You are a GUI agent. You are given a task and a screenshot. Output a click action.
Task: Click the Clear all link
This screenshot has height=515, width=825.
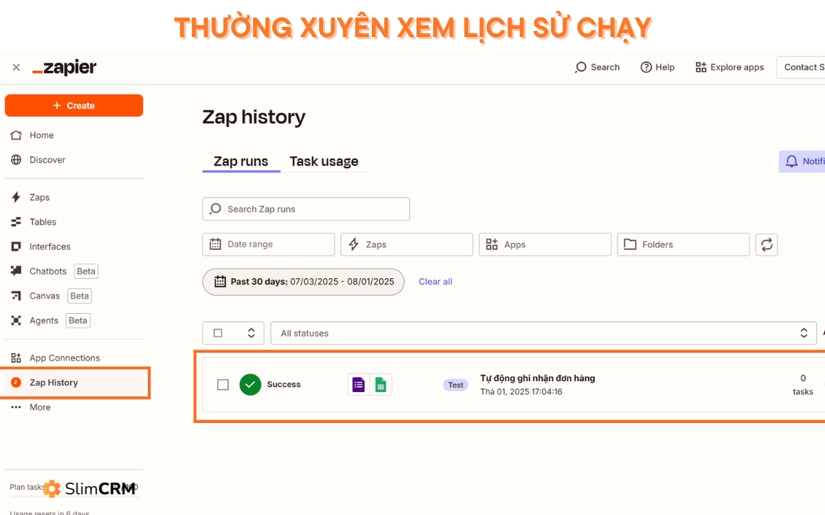click(x=435, y=282)
